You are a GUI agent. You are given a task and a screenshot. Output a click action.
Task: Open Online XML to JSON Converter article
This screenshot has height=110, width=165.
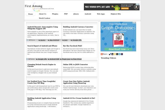click(x=75, y=64)
